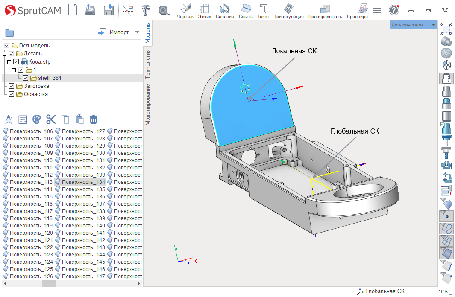The image size is (455, 297).
Task: Open the hamburger main menu
Action: [377, 10]
